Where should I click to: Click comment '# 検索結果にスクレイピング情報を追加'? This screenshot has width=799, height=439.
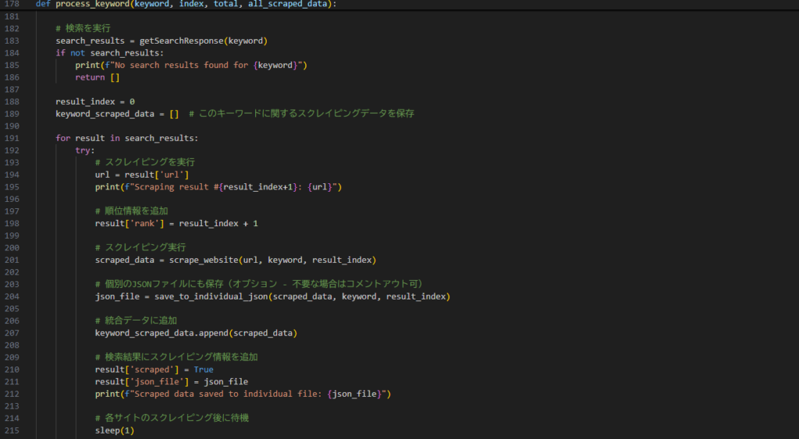[176, 357]
